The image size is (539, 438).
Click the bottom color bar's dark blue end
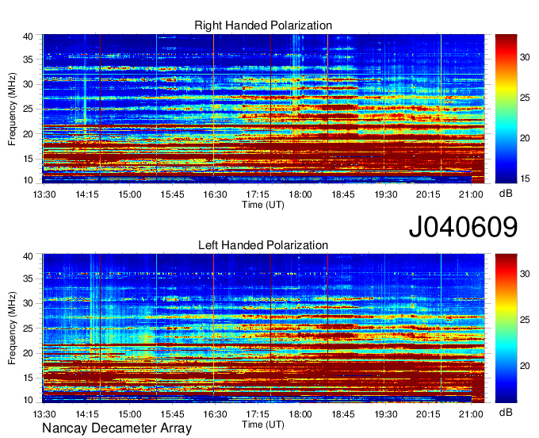click(x=506, y=398)
